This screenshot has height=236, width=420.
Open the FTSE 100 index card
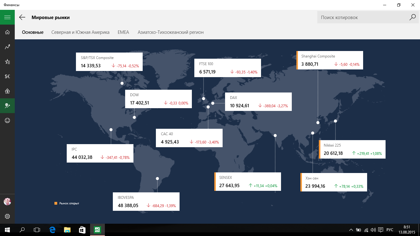tap(228, 68)
